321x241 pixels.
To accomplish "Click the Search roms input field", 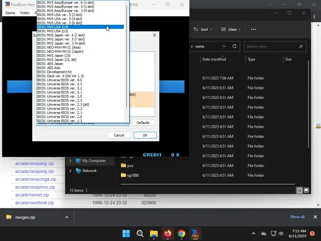I will pos(275,46).
